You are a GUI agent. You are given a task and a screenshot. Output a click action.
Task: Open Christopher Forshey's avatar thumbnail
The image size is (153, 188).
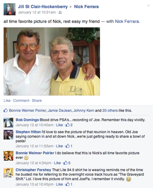pos(8,173)
